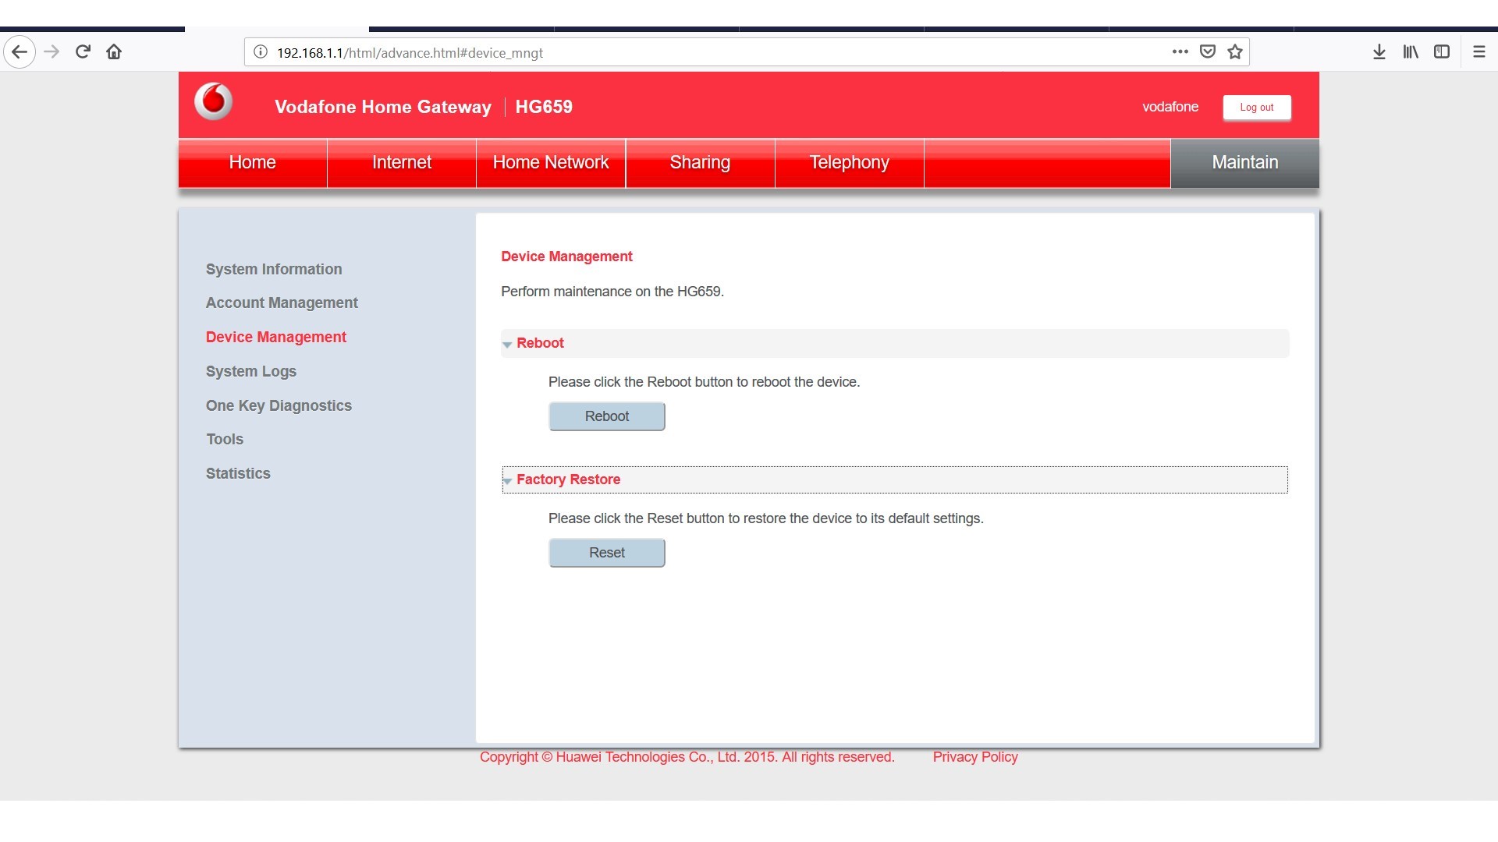This screenshot has height=842, width=1498.
Task: Toggle the browser sidebar icon
Action: [1442, 52]
